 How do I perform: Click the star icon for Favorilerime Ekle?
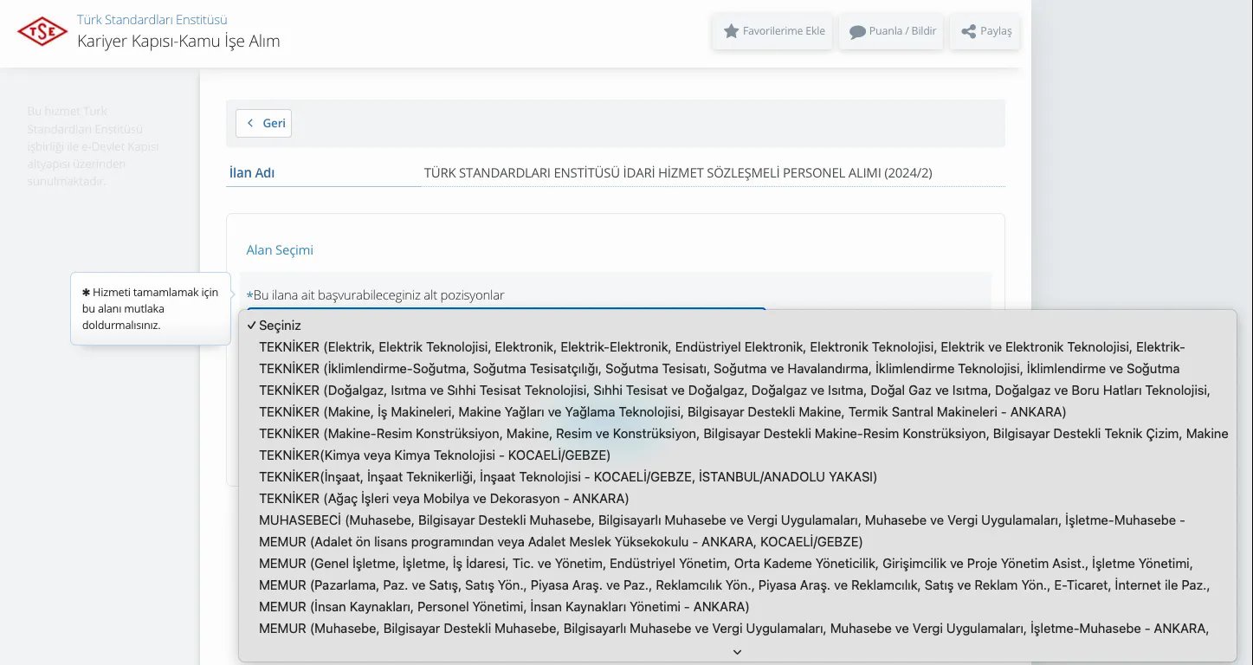730,31
